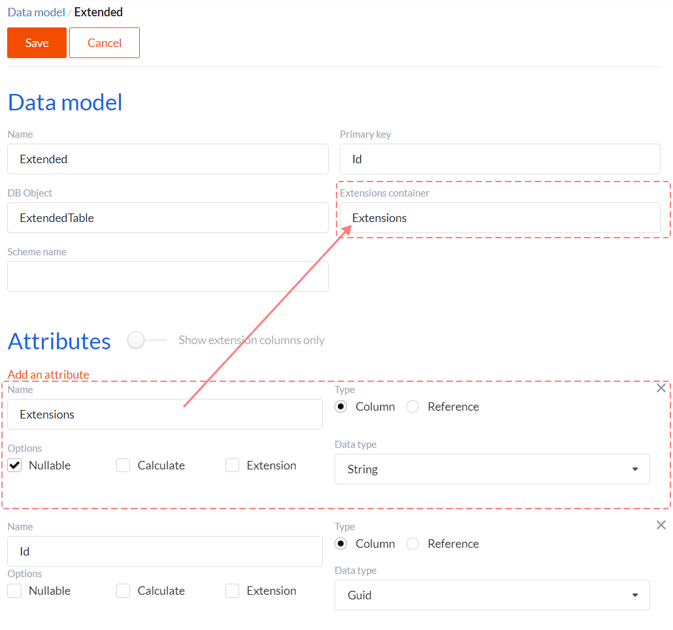Viewport: 673px width, 630px height.
Task: Add an attribute link
Action: point(48,374)
